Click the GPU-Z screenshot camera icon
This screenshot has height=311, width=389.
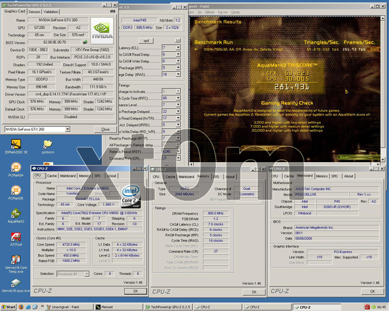112,11
